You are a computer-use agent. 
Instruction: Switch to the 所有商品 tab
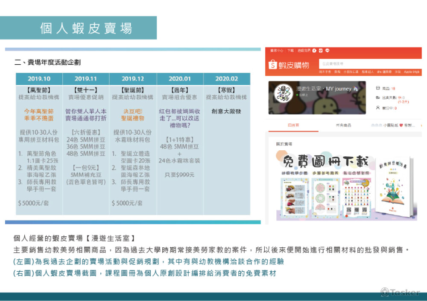343,125
